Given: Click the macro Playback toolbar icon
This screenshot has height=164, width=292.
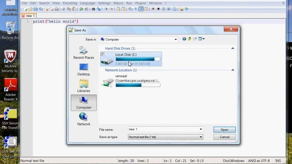Looking at the screenshot, I should coord(164,9).
